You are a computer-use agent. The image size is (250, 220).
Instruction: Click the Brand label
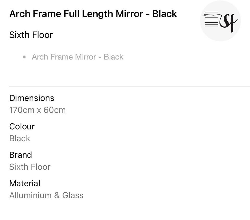(21, 155)
